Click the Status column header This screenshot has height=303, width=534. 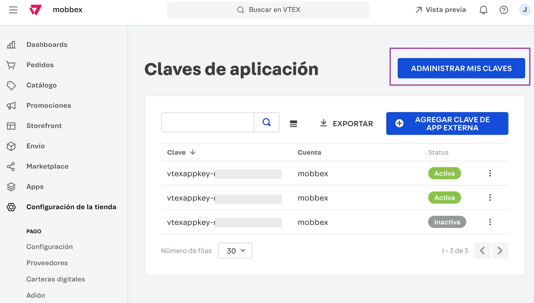pos(438,152)
